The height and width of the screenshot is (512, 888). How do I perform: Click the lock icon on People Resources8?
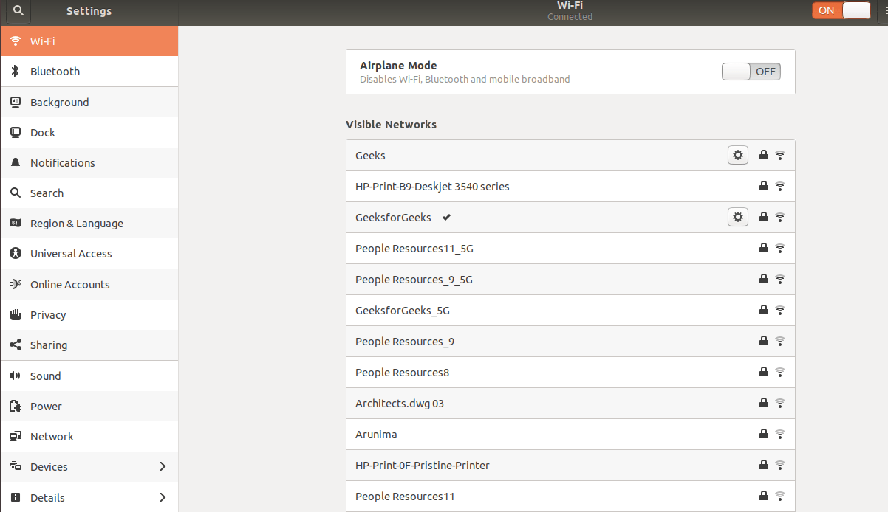tap(763, 372)
